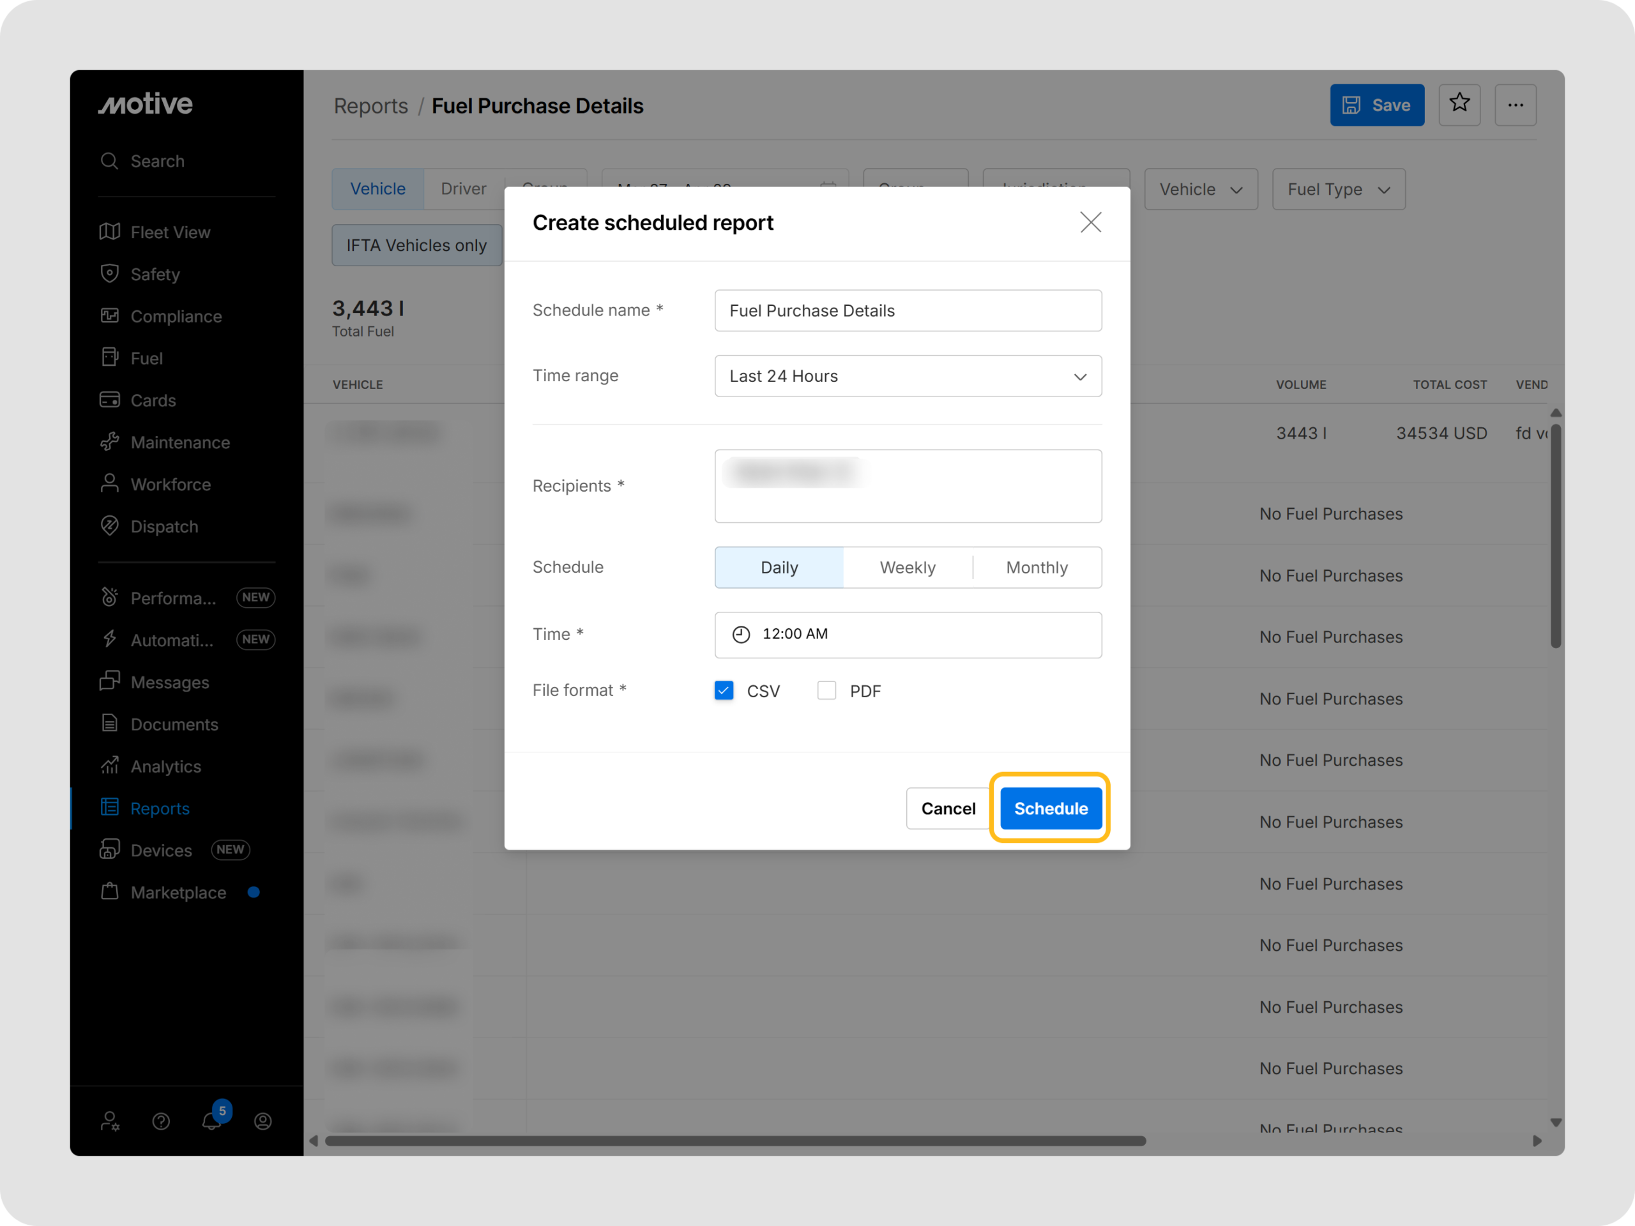Image resolution: width=1635 pixels, height=1226 pixels.
Task: Open the Fleet View section
Action: coord(169,231)
